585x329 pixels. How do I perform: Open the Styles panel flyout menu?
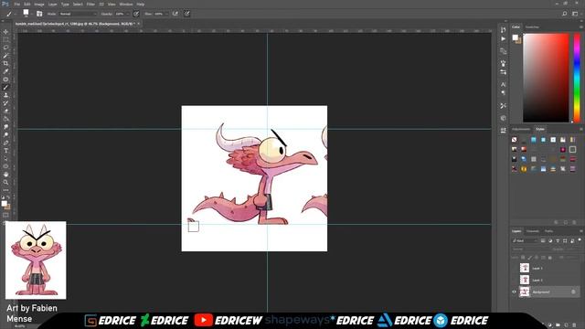(x=581, y=129)
